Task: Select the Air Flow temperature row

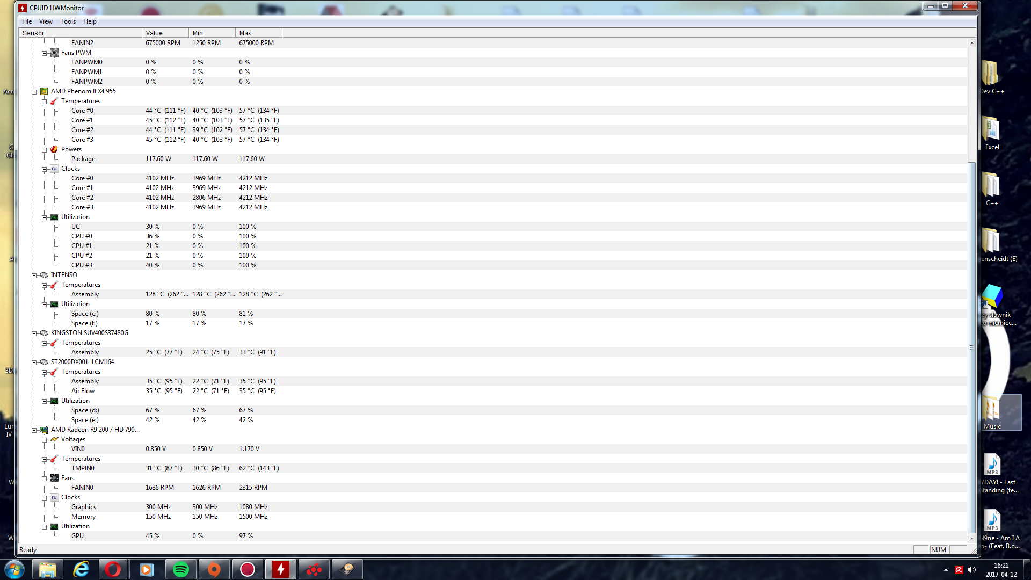Action: click(x=493, y=391)
